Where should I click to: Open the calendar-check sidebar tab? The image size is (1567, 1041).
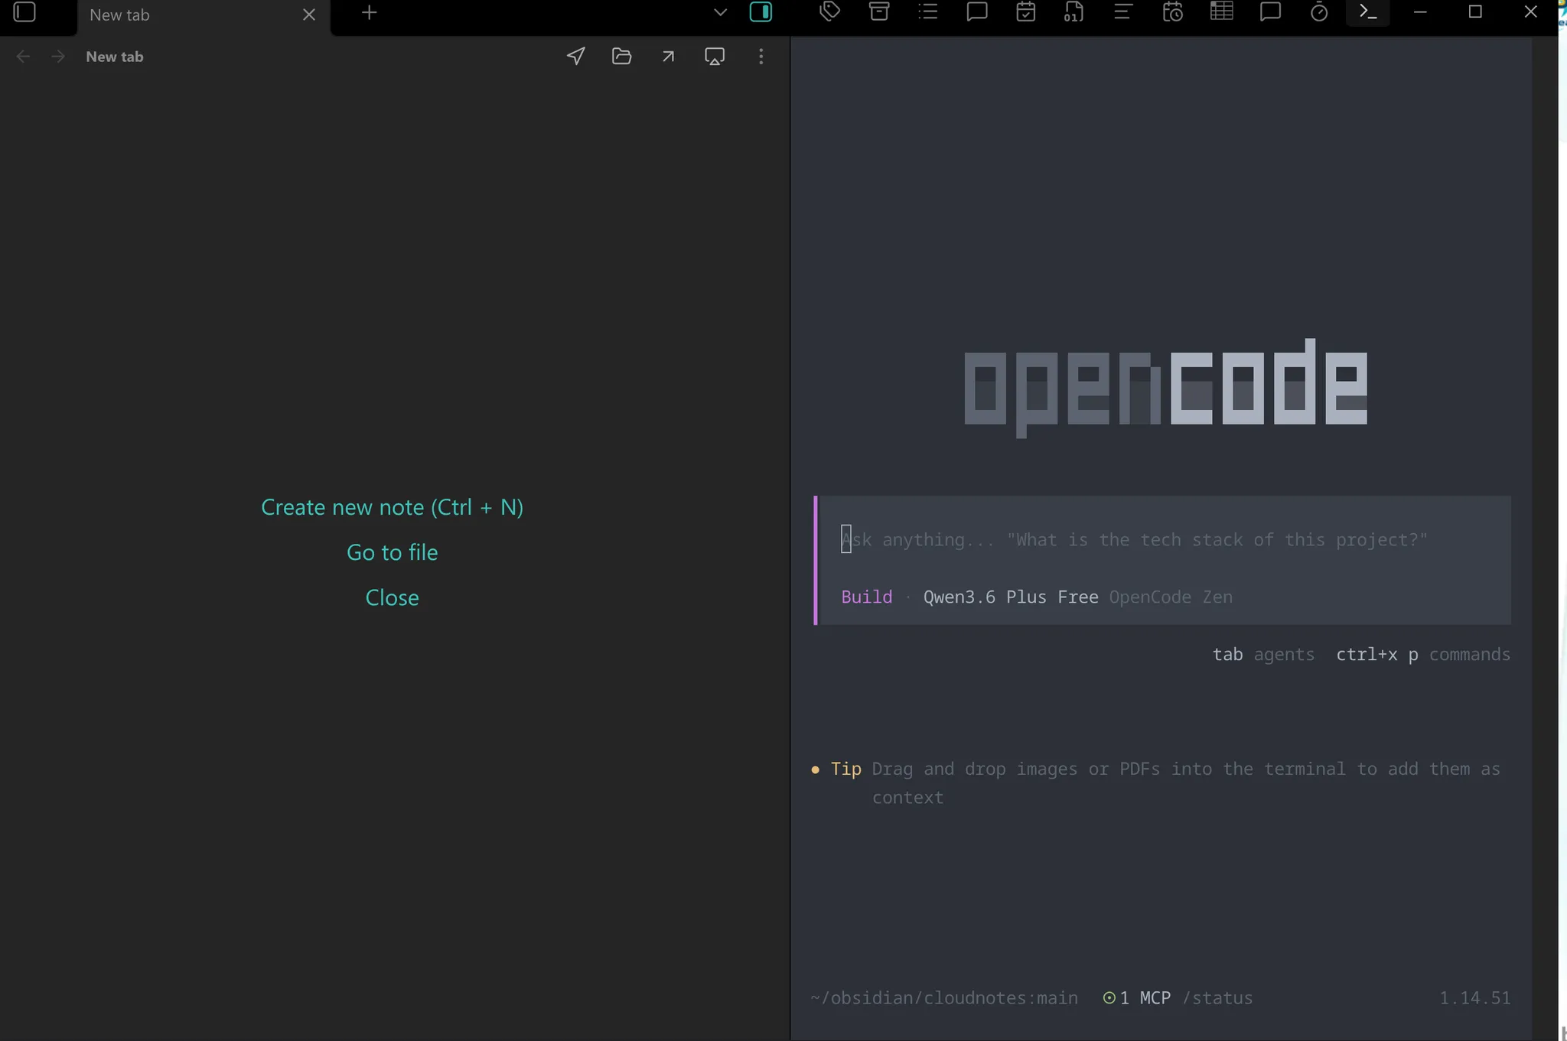(1026, 11)
